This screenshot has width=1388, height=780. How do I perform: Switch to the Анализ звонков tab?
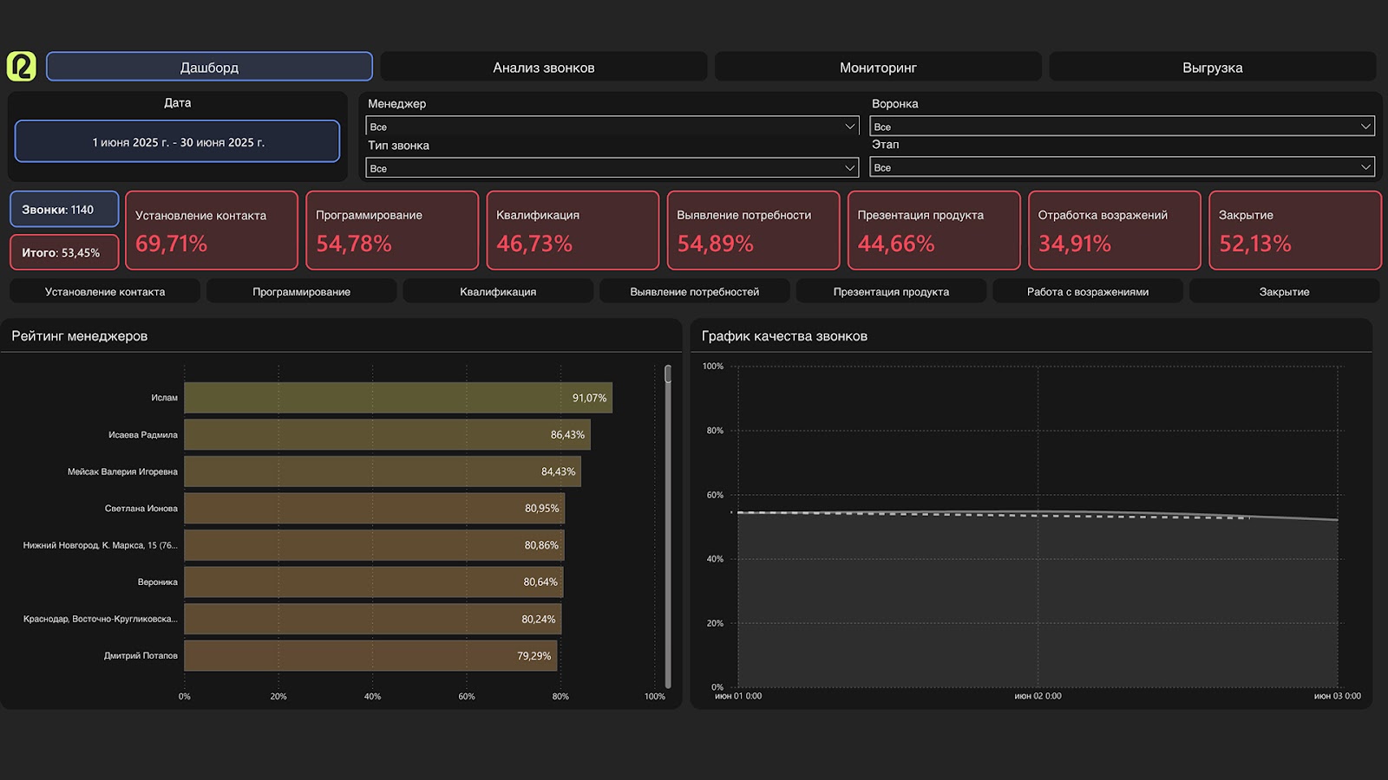543,68
